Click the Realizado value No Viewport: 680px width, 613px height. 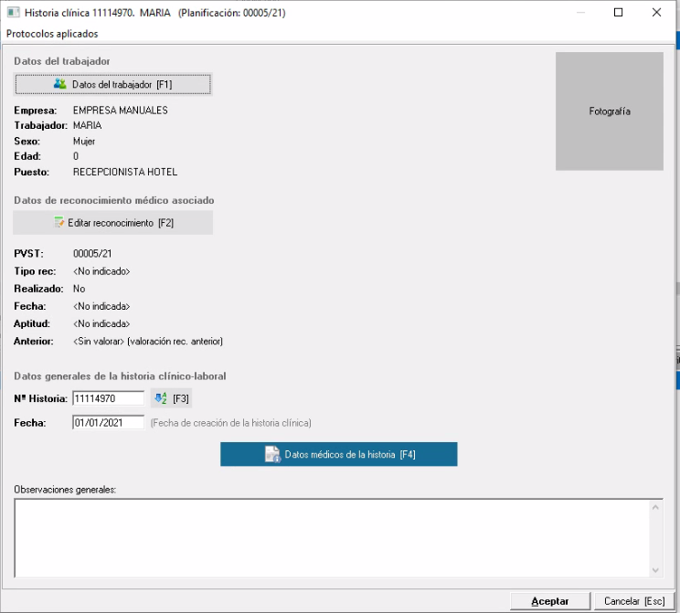tap(79, 289)
